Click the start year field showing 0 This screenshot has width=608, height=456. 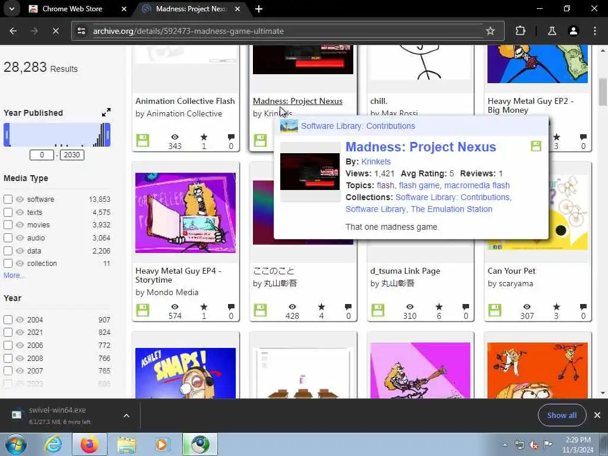tap(42, 155)
